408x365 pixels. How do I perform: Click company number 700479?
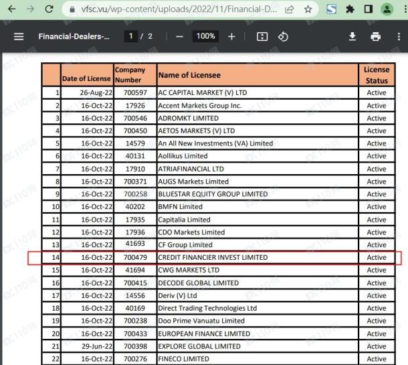[135, 257]
